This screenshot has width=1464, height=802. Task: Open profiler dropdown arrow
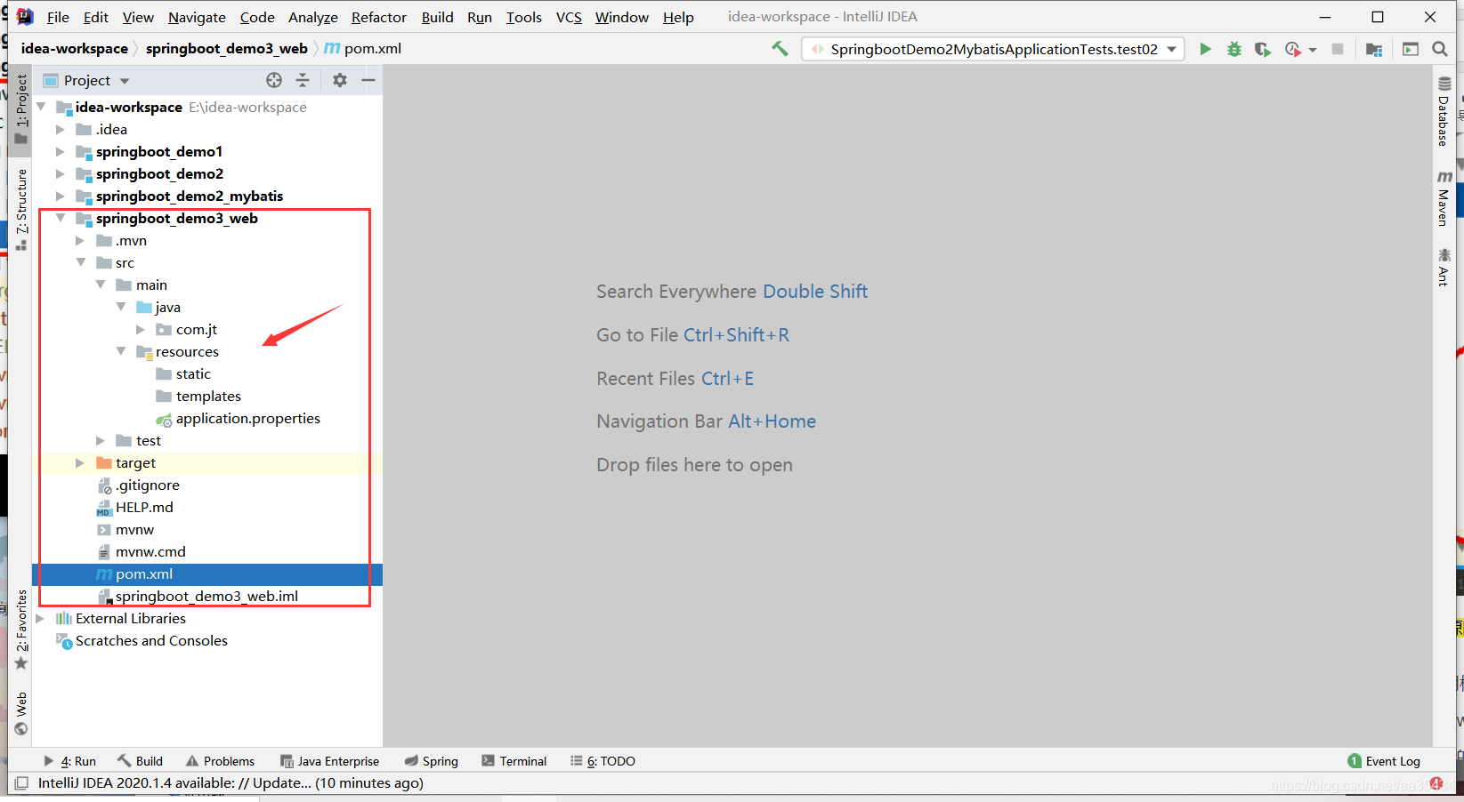click(1313, 50)
